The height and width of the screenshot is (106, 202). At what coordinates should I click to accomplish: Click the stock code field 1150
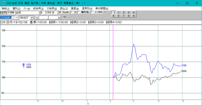click(x=11, y=12)
